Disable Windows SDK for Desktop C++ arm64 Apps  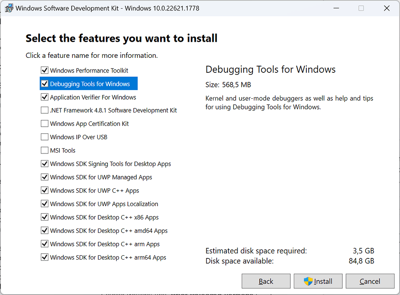44,257
